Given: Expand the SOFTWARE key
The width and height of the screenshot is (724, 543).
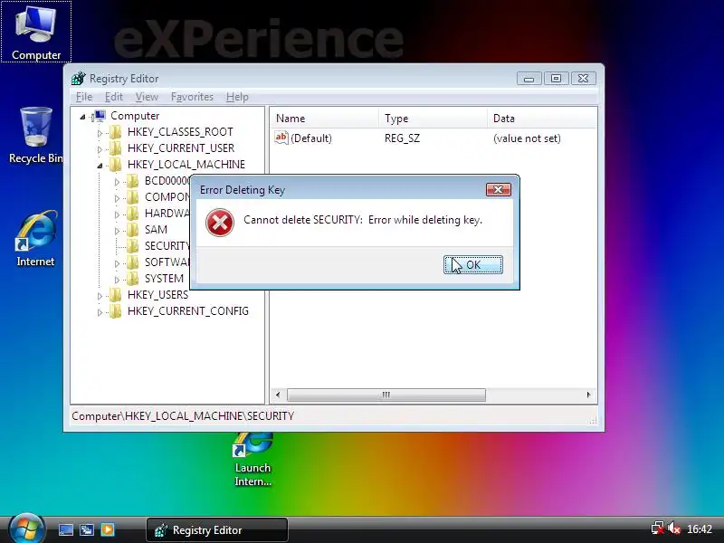Looking at the screenshot, I should 117,263.
